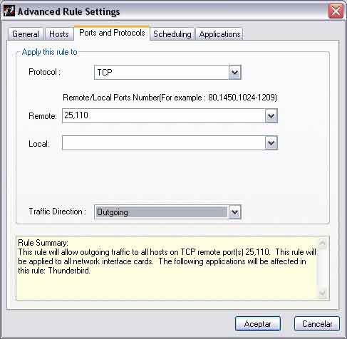Open the Traffic Direction dropdown arrow
347x339 pixels.
(x=235, y=212)
